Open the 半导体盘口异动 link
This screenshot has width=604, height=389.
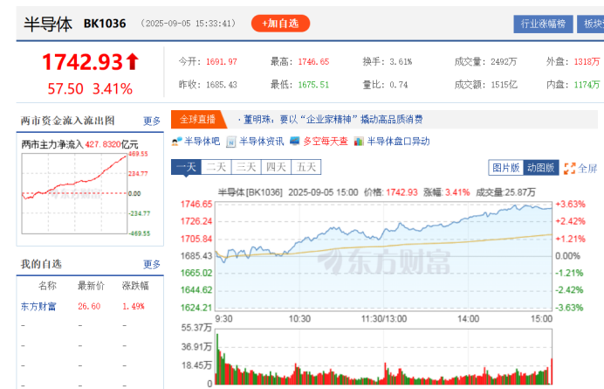(398, 142)
